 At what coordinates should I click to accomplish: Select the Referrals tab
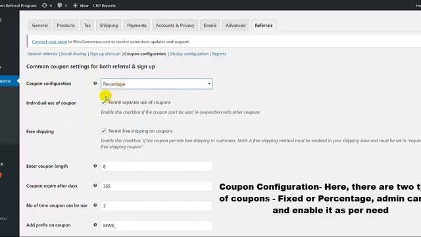264,25
